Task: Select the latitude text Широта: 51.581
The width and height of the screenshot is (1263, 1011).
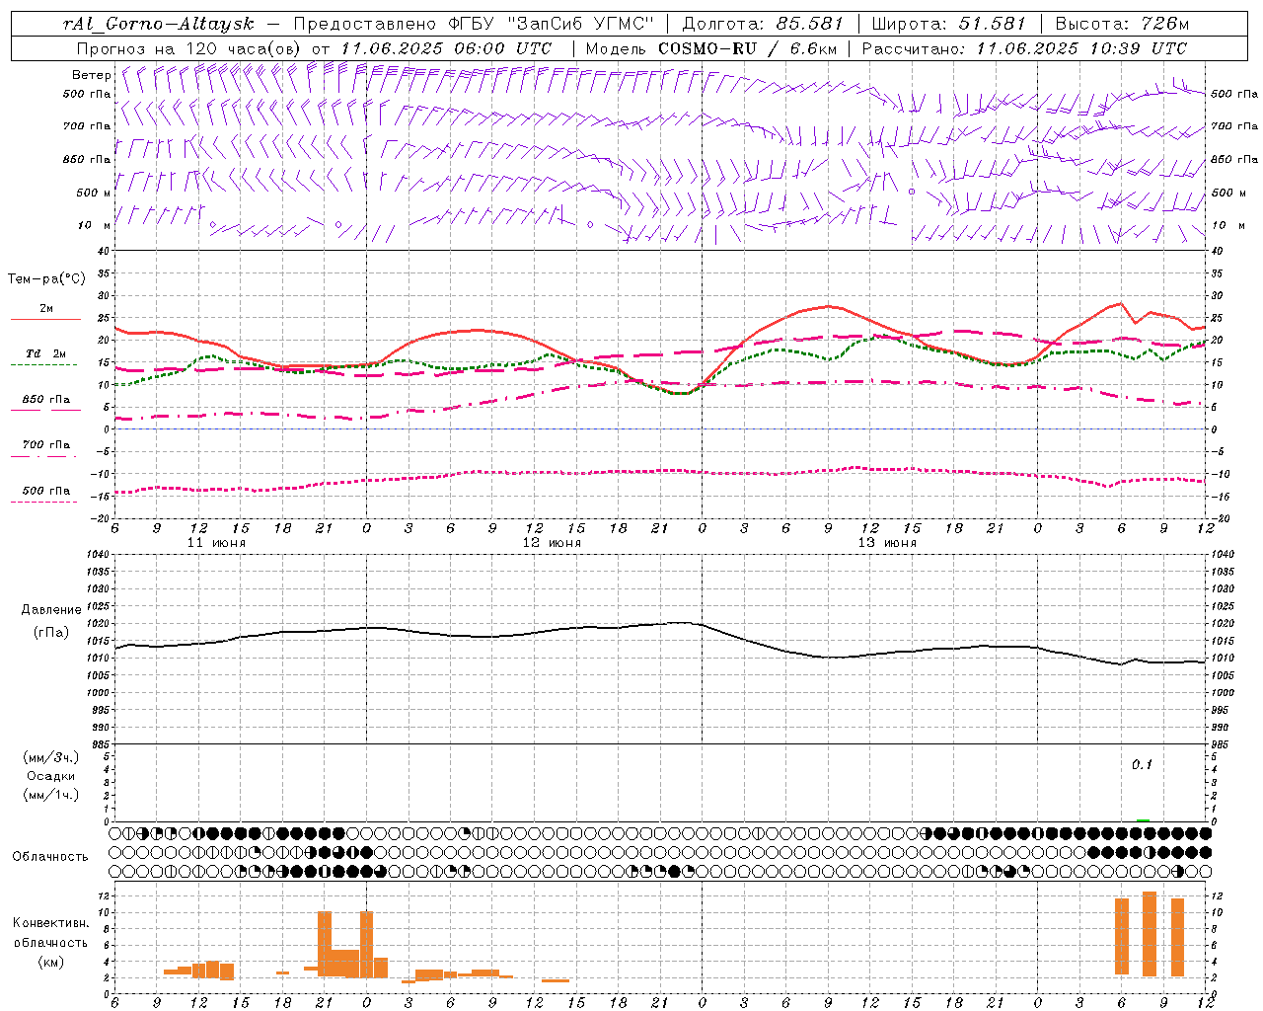Action: (948, 24)
